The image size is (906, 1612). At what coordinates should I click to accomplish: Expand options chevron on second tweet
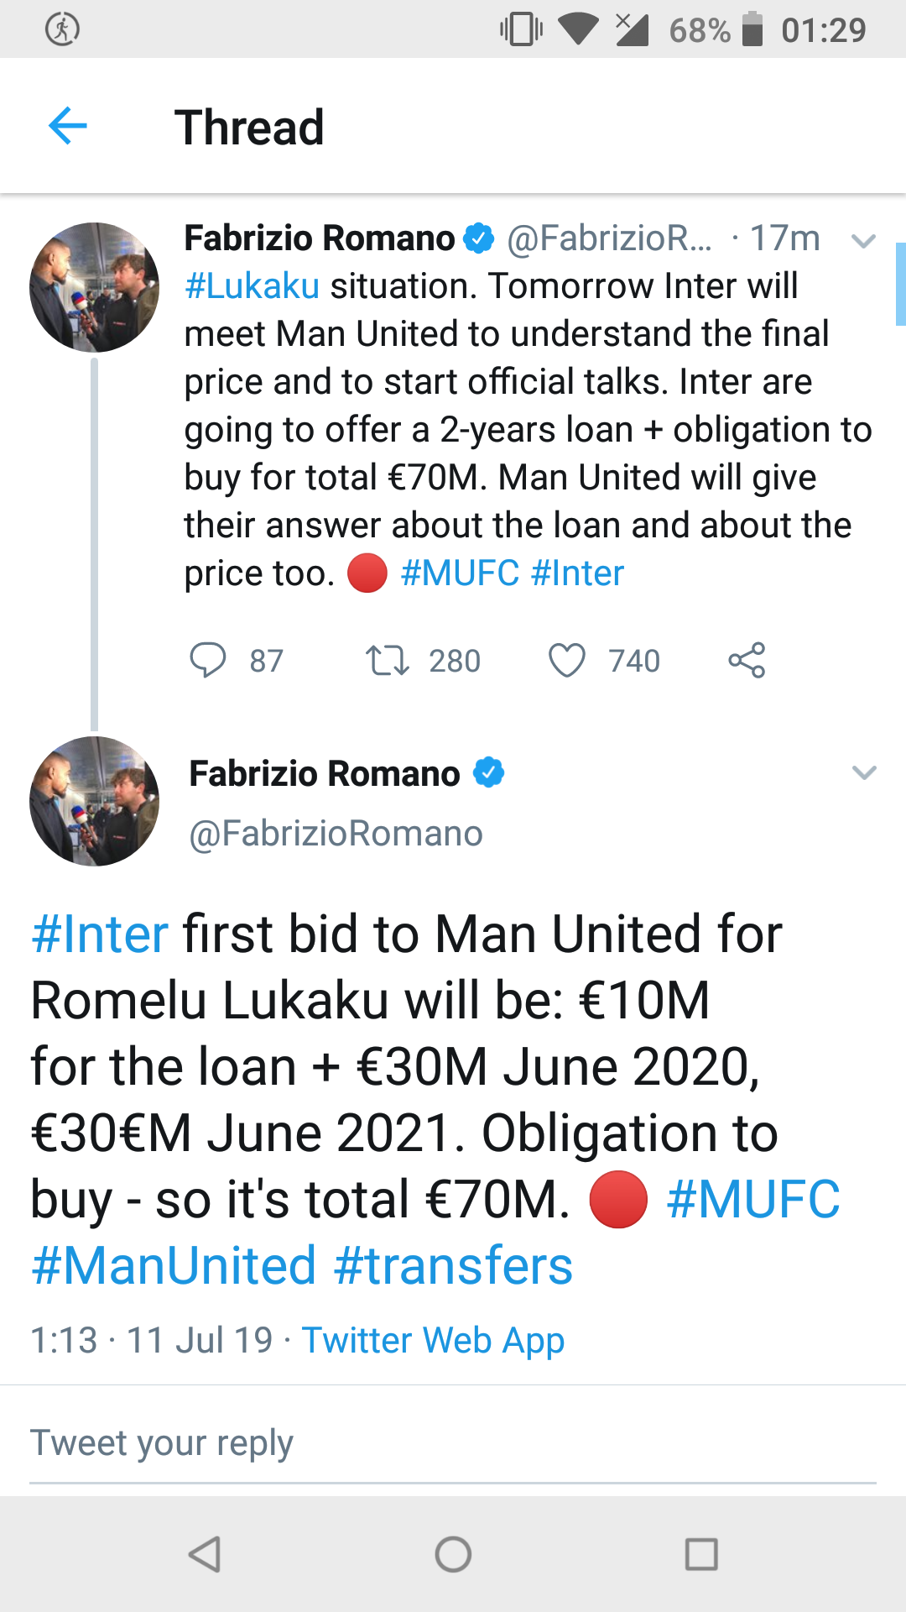pyautogui.click(x=863, y=772)
